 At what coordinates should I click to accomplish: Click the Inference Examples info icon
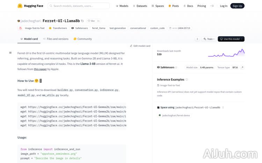click(187, 79)
